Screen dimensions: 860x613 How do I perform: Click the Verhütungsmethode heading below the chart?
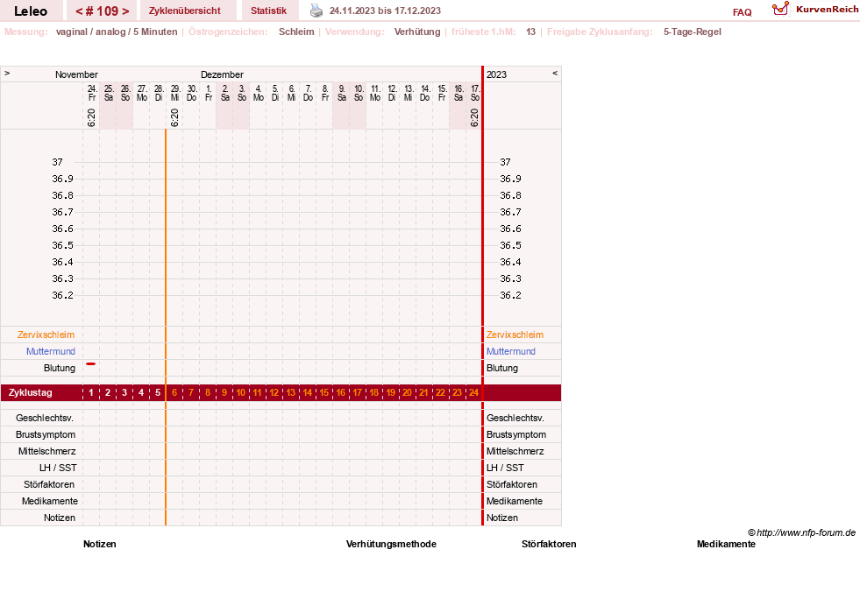pyautogui.click(x=391, y=544)
